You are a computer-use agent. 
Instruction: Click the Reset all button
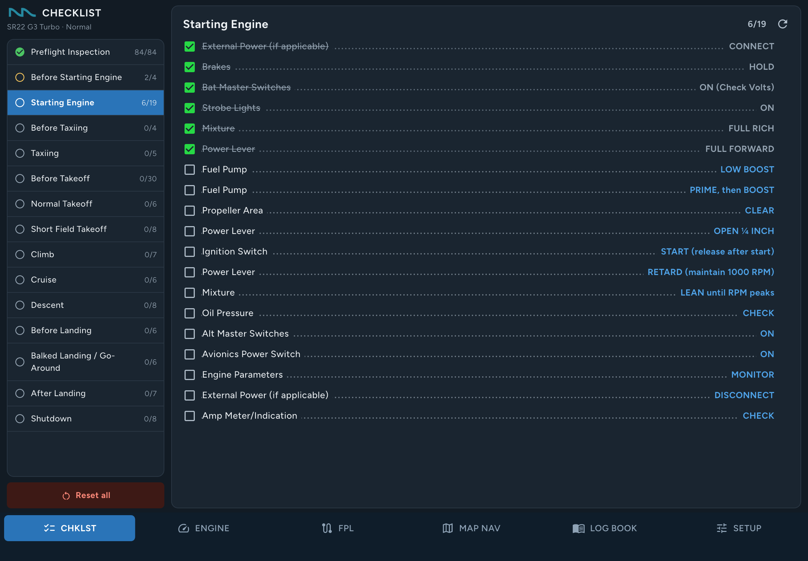click(x=86, y=495)
